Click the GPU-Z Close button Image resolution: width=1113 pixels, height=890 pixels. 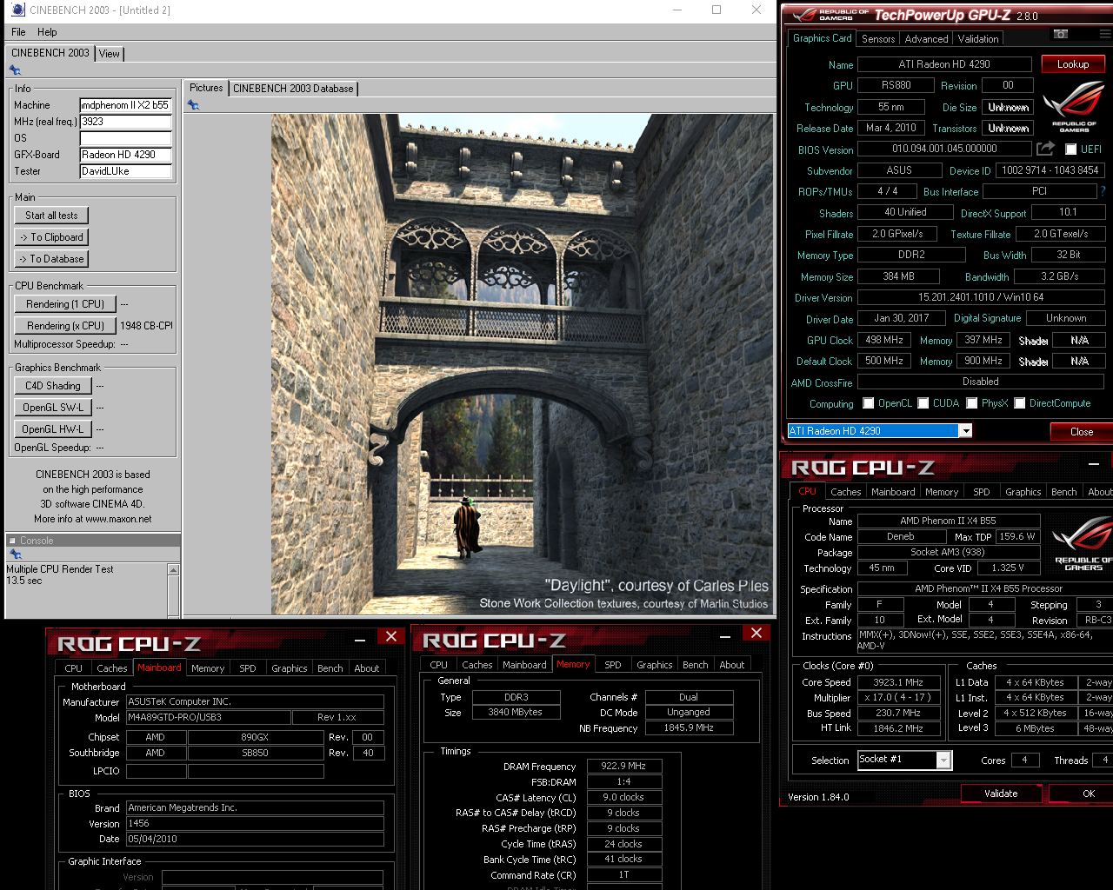pos(1082,432)
